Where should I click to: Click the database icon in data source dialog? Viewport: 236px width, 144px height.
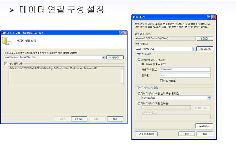7,41
